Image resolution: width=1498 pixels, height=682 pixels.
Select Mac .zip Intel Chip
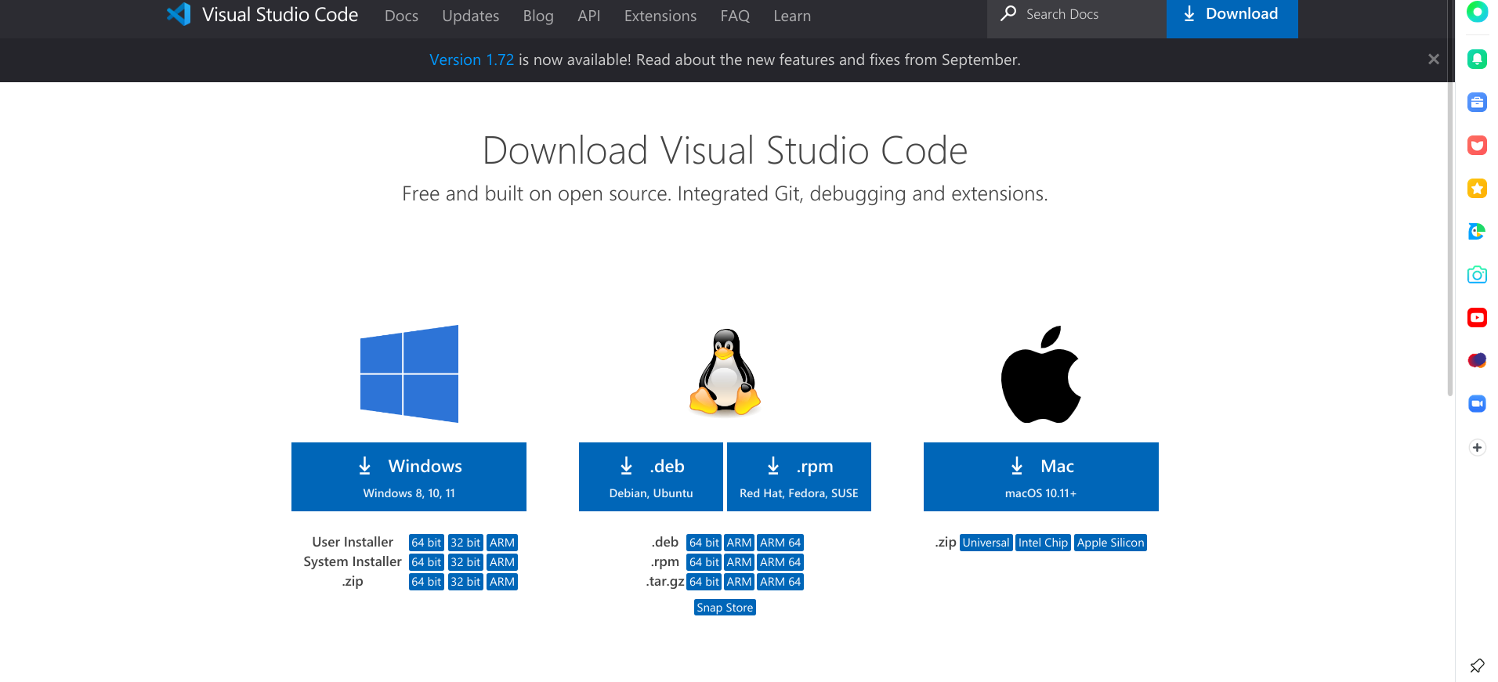coord(1043,543)
